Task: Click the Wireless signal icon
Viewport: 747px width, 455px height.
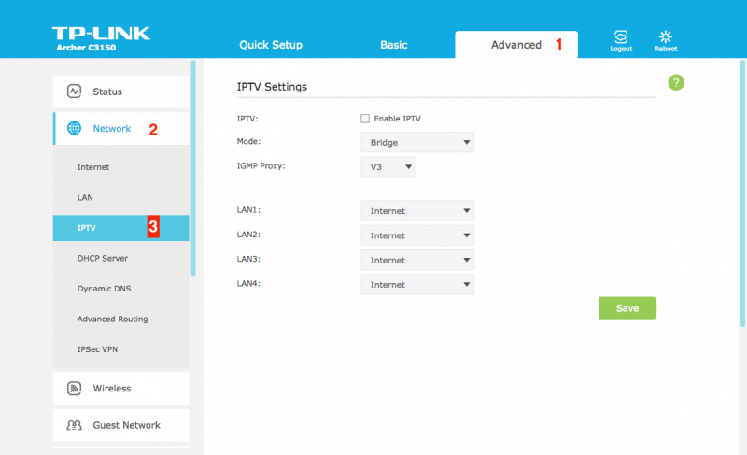Action: 75,389
